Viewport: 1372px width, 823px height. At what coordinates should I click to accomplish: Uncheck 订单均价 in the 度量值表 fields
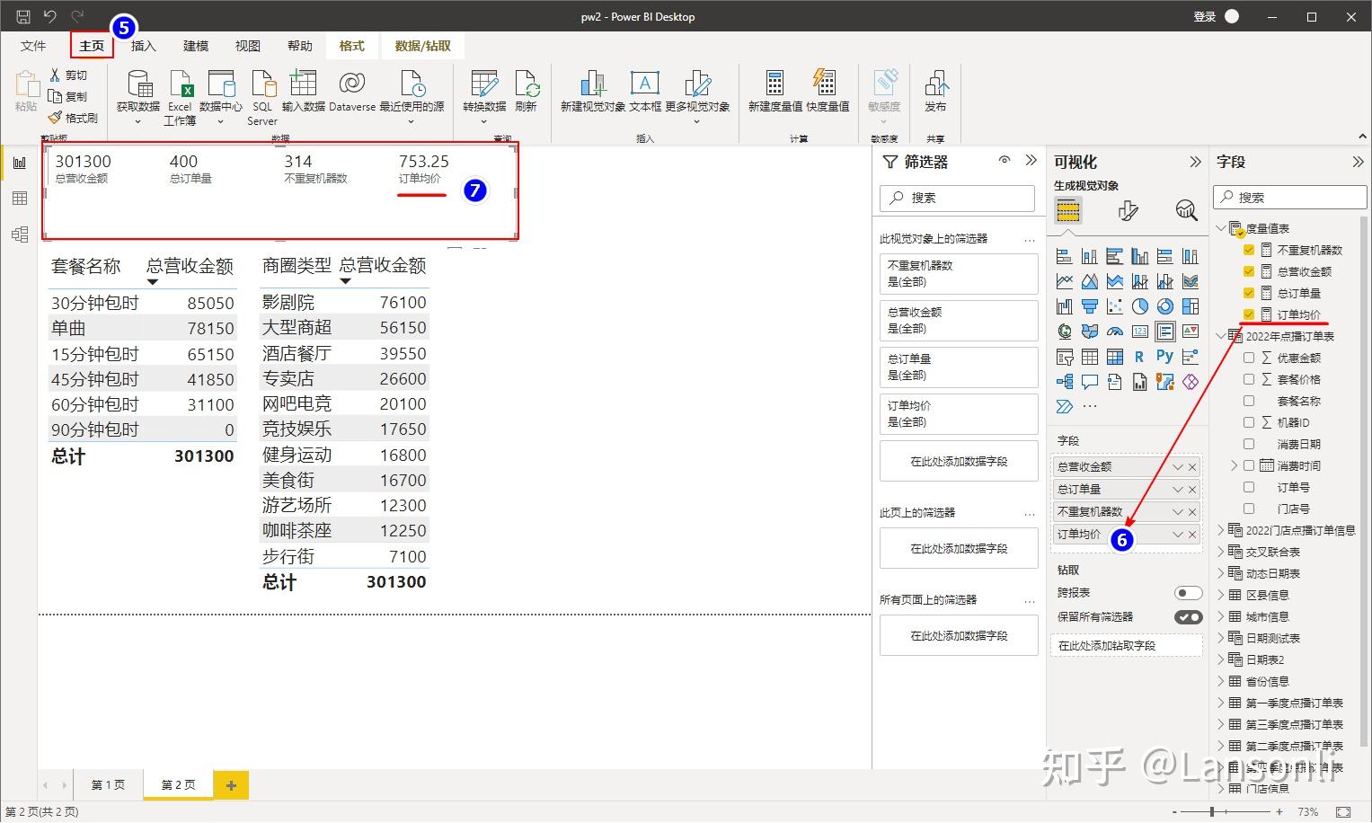[x=1248, y=314]
